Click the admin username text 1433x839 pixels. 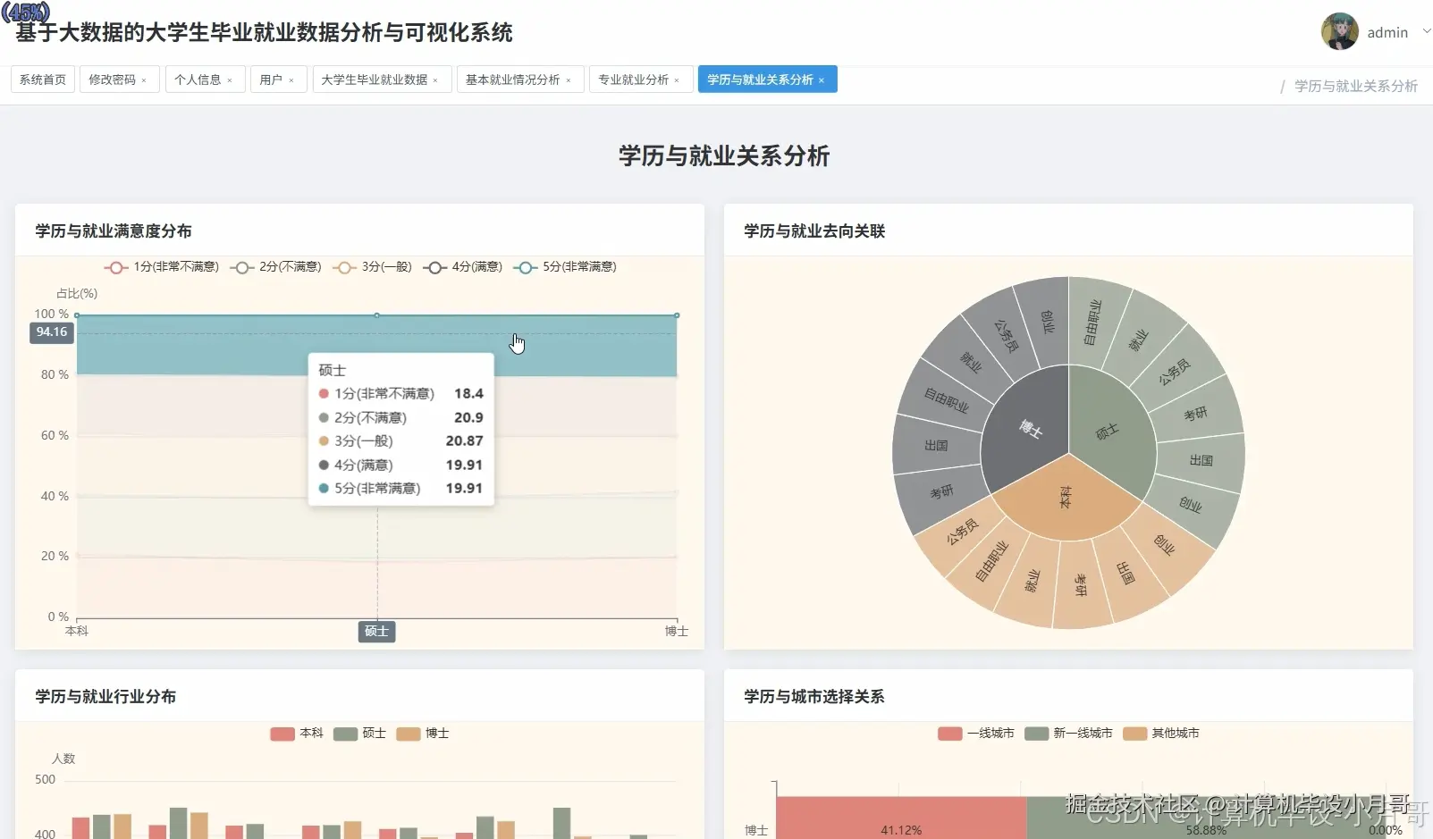(x=1387, y=32)
